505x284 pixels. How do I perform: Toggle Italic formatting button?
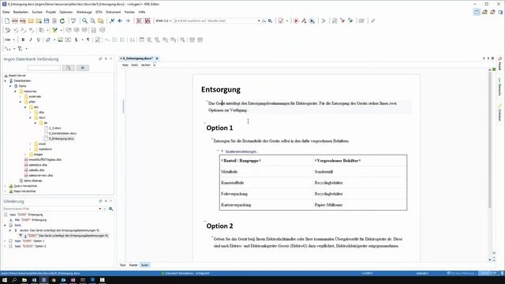31,40
